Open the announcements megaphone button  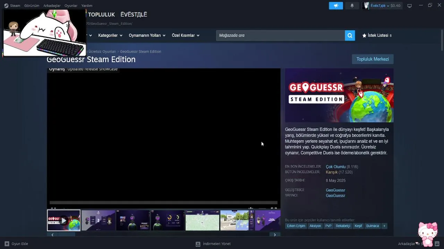click(x=336, y=6)
